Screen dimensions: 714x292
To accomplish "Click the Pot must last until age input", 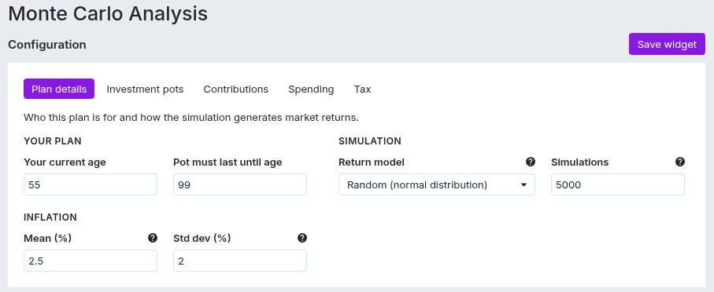I will 240,184.
